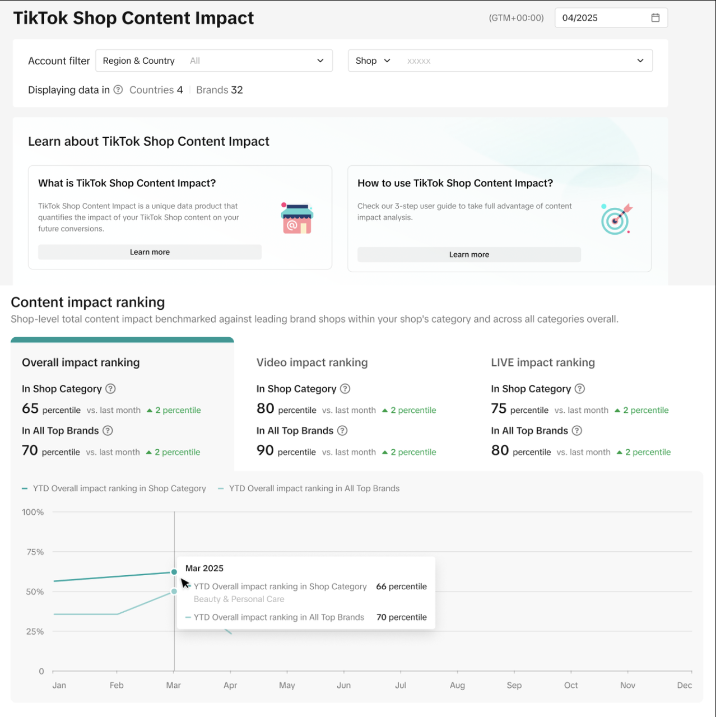Click help icon beside Displaying data in
This screenshot has height=717, width=716.
[118, 90]
